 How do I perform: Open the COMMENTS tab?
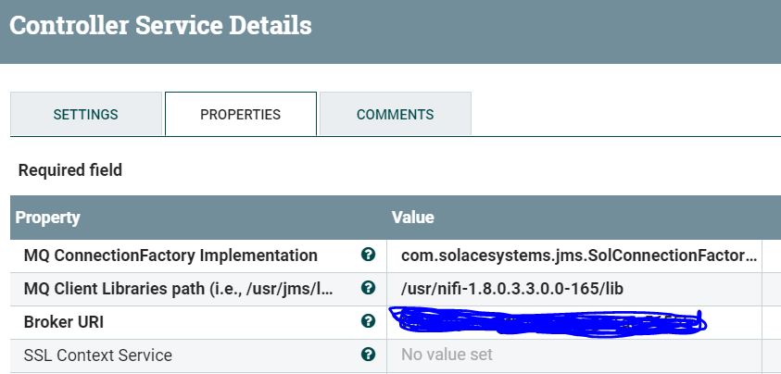point(395,115)
